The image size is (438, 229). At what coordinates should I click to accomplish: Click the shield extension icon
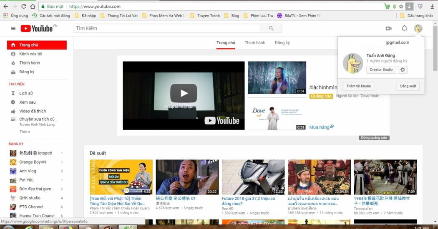click(x=420, y=6)
